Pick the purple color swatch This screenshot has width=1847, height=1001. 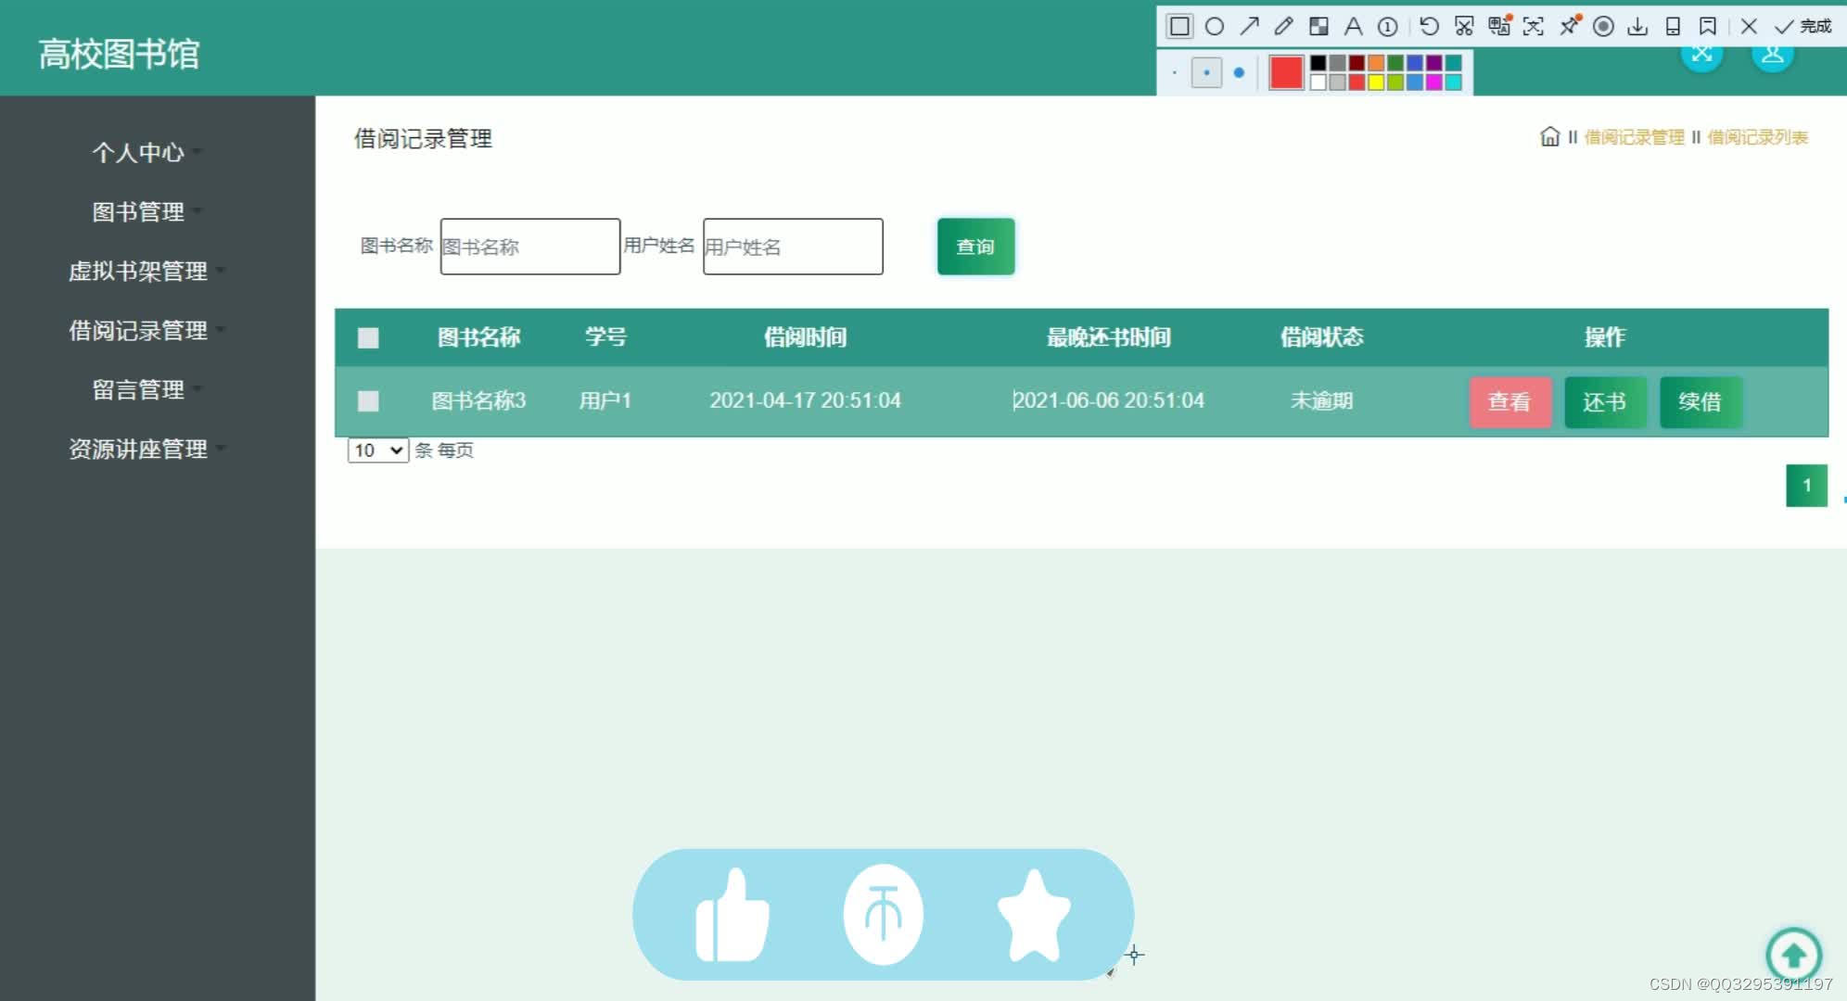click(x=1434, y=63)
